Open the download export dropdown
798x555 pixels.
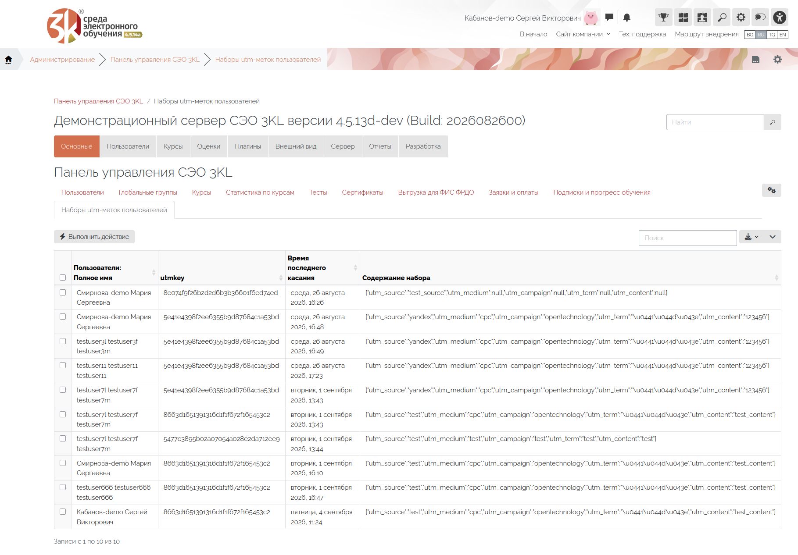(751, 237)
